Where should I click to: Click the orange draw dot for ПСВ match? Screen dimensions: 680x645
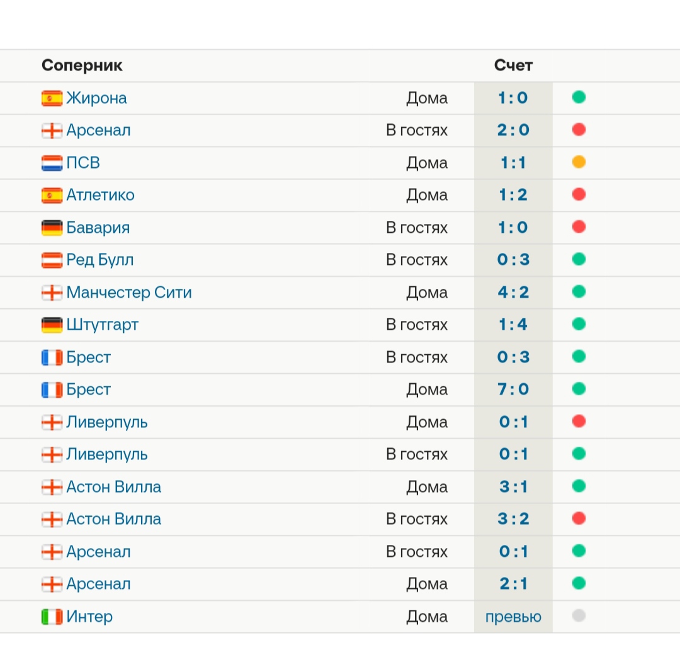[x=579, y=162]
